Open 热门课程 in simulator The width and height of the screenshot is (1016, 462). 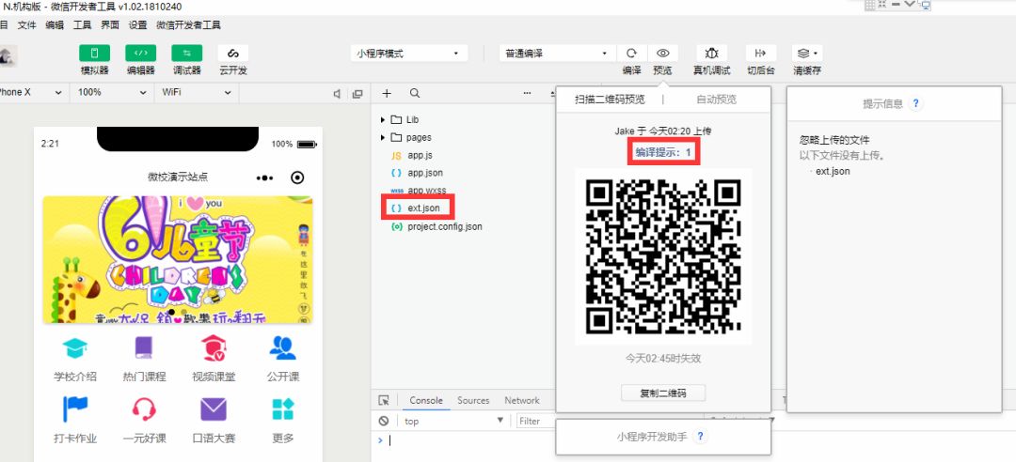pos(144,359)
